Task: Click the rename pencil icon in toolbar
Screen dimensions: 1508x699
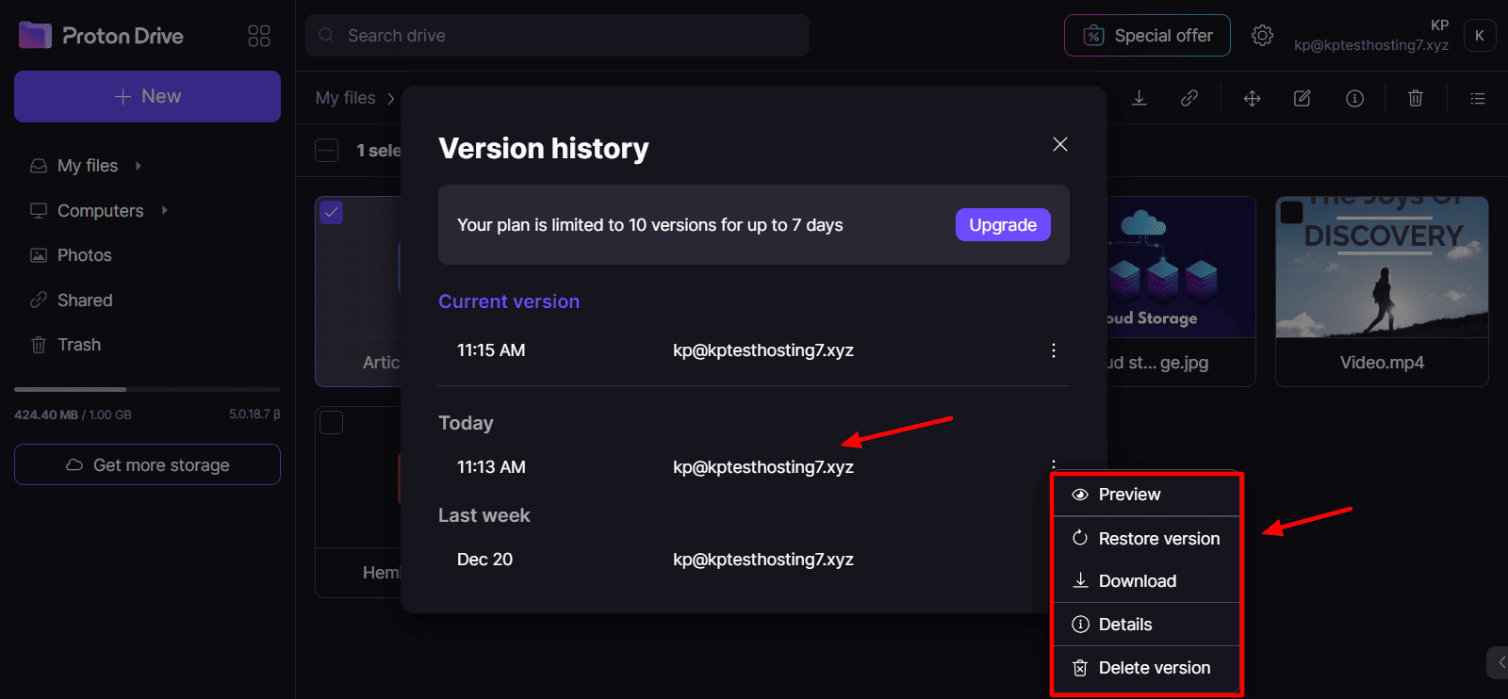Action: (1303, 98)
